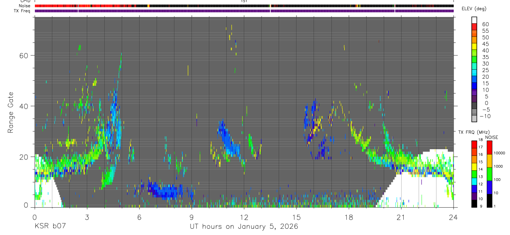The height and width of the screenshot is (235, 510).
Task: Click the time axis tick label '3'
Action: [87, 217]
